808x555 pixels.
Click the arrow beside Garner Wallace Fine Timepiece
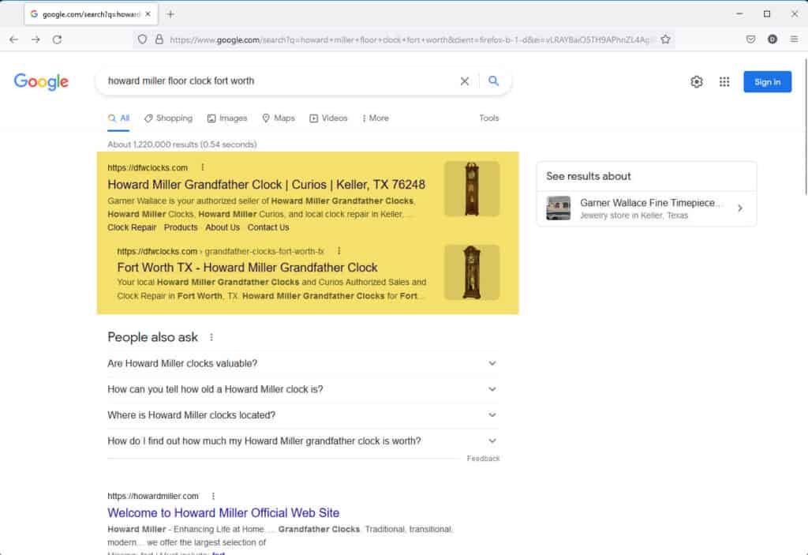(x=740, y=208)
